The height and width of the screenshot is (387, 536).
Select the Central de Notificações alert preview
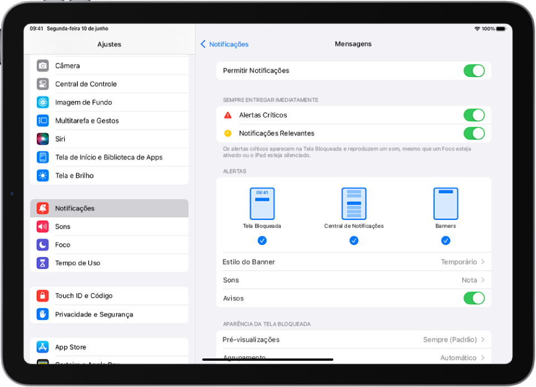pos(354,204)
